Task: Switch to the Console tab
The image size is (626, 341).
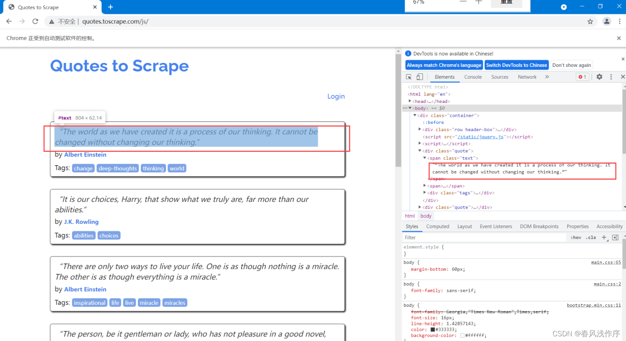Action: pyautogui.click(x=473, y=77)
